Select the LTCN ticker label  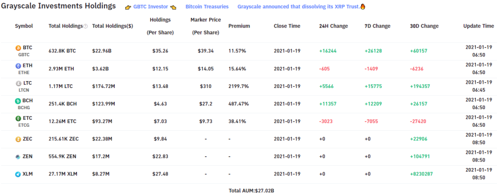pyautogui.click(x=24, y=90)
